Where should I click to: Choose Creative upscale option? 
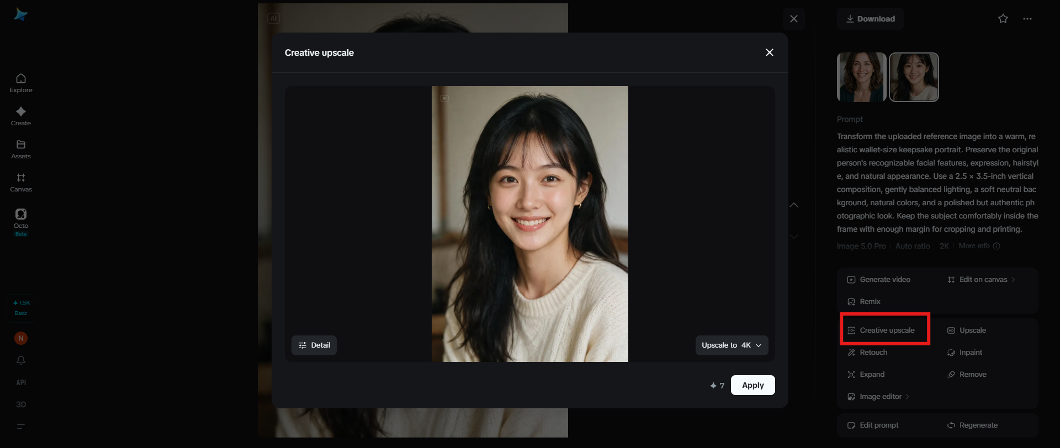click(x=881, y=330)
